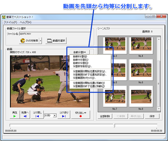Screen dimensions: 168x141
Task: Click the film strip icon on 動画を選択
Action: click(x=50, y=41)
